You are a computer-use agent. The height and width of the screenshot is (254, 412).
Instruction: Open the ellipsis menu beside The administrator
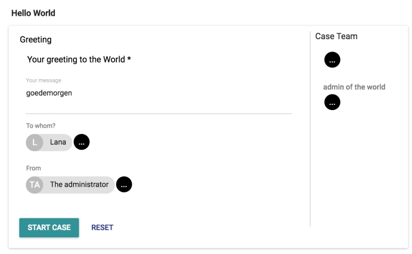pos(124,185)
